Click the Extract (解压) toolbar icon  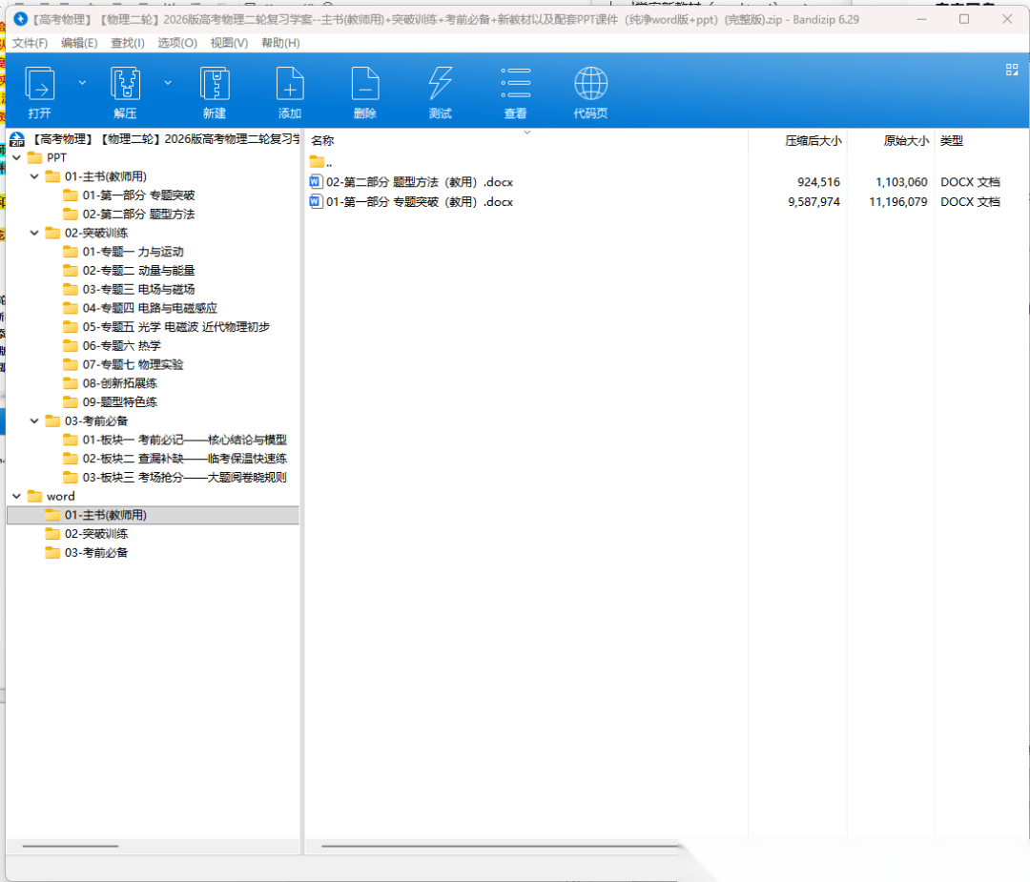126,85
